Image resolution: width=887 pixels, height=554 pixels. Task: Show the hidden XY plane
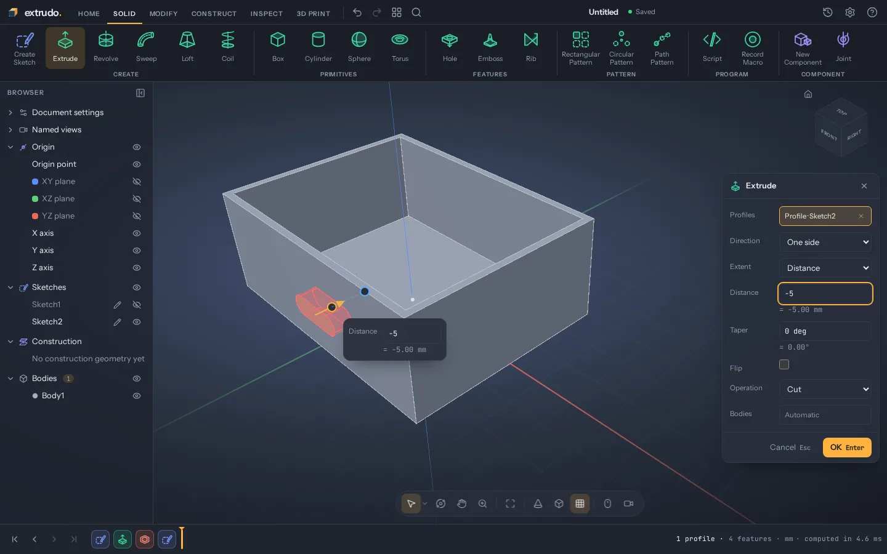pos(137,182)
